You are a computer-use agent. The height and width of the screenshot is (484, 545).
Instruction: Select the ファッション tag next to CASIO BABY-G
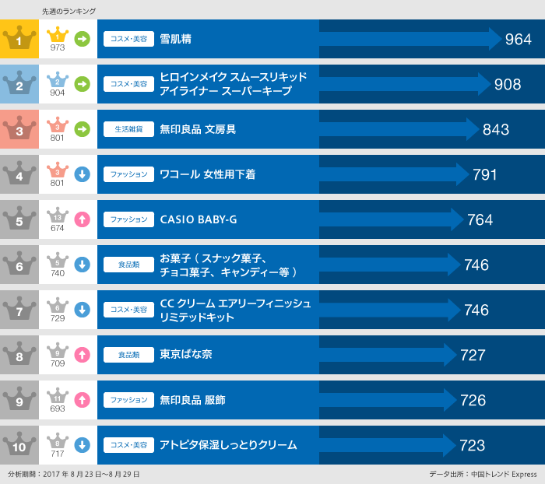[128, 219]
